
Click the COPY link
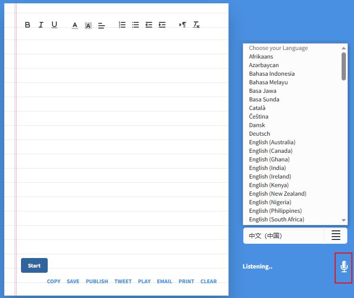(54, 281)
